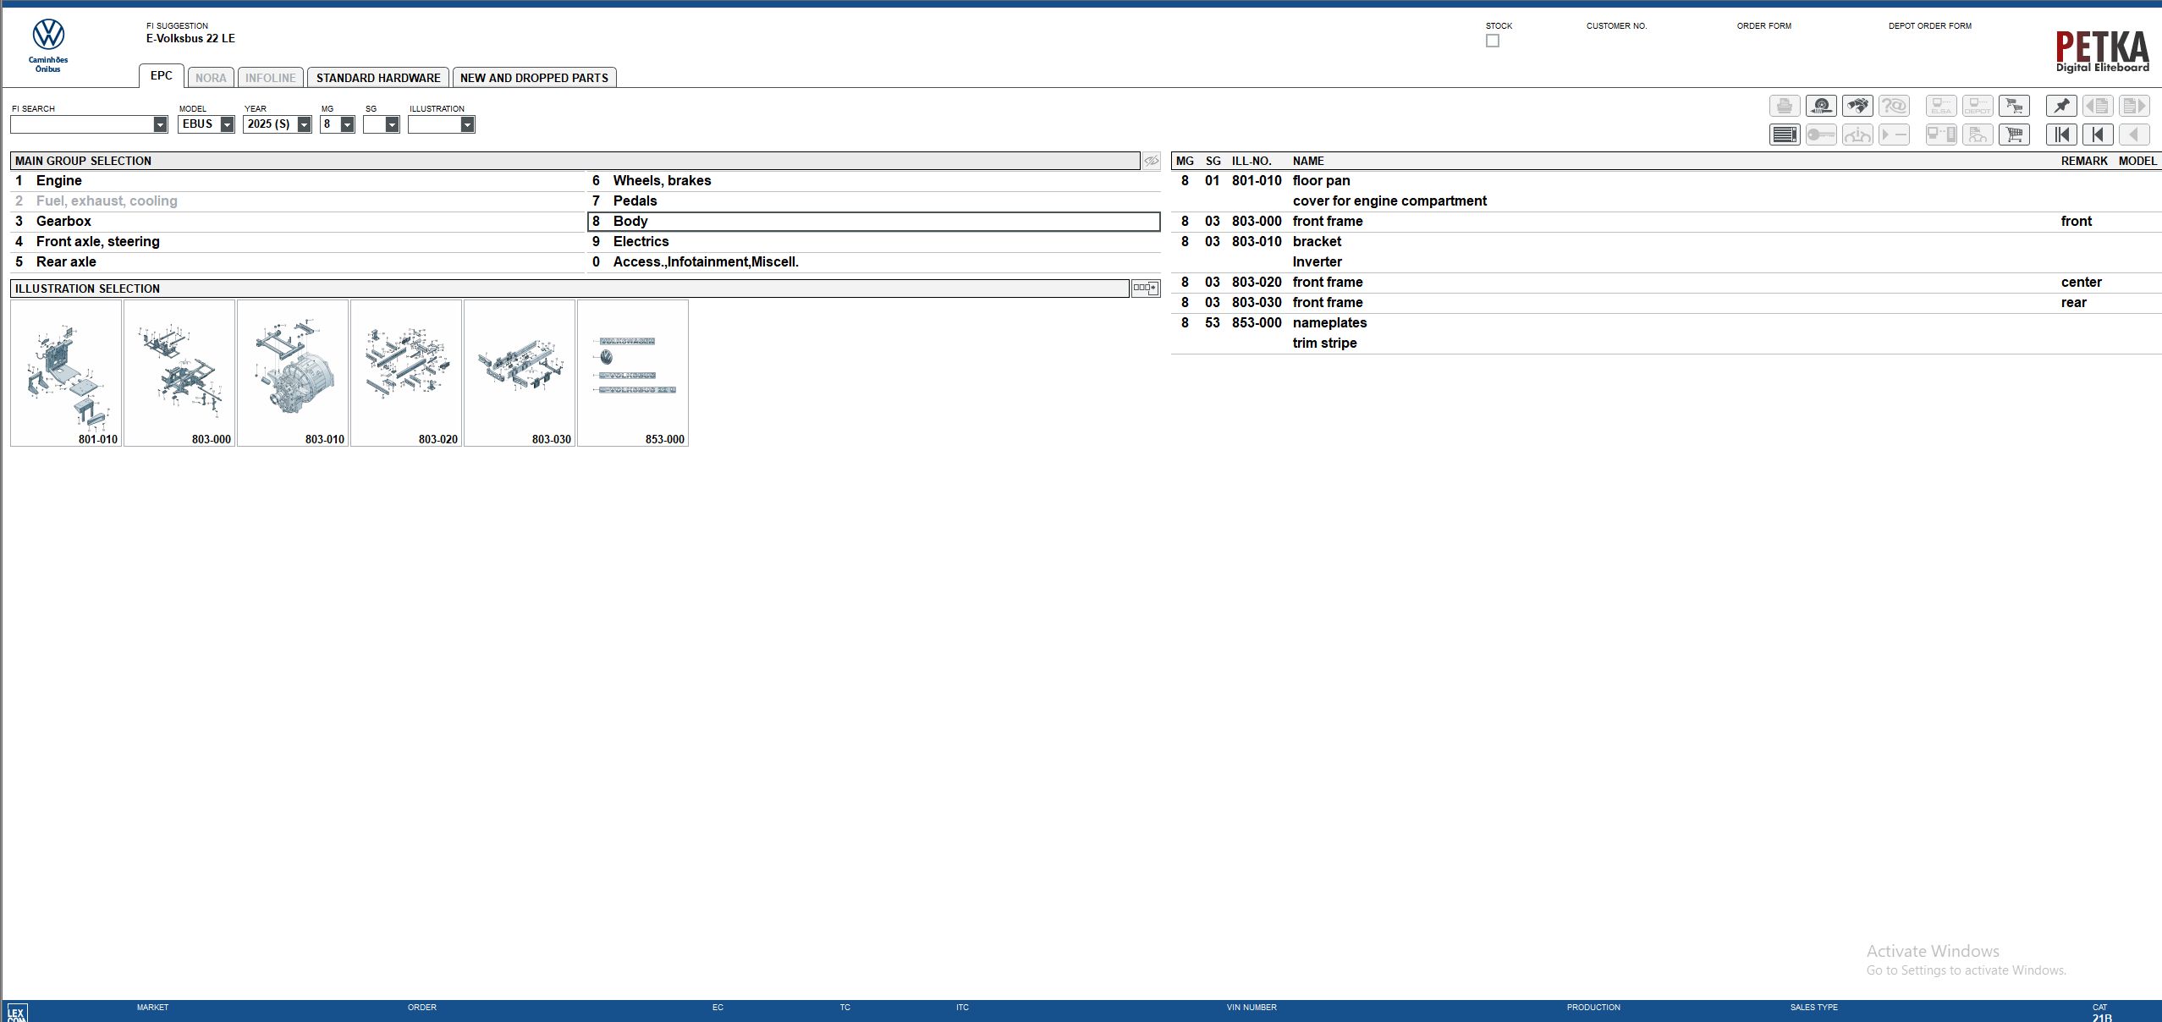Switch to STANDARD HARDWARE tab
Screen dimensions: 2162x1022
coord(378,78)
